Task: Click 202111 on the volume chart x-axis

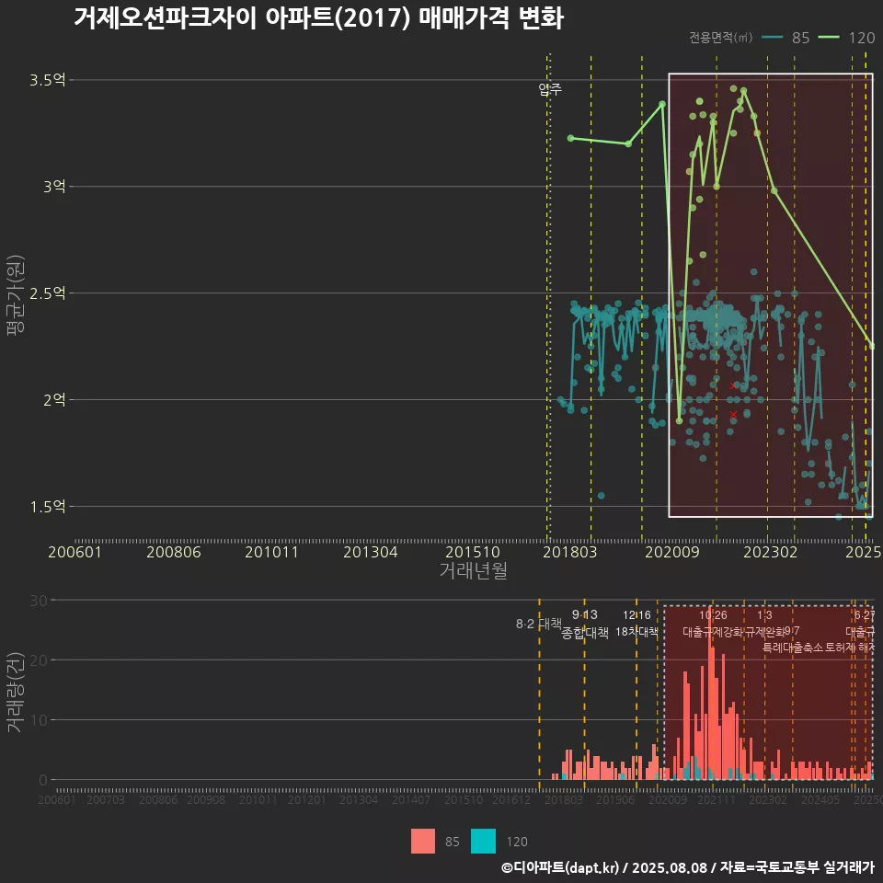Action: click(x=717, y=799)
